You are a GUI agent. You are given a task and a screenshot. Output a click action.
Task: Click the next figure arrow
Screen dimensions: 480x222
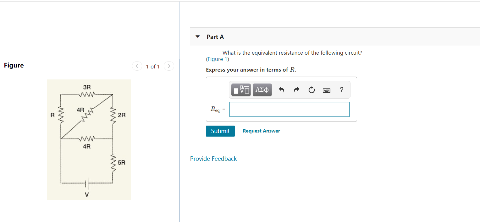tap(169, 66)
